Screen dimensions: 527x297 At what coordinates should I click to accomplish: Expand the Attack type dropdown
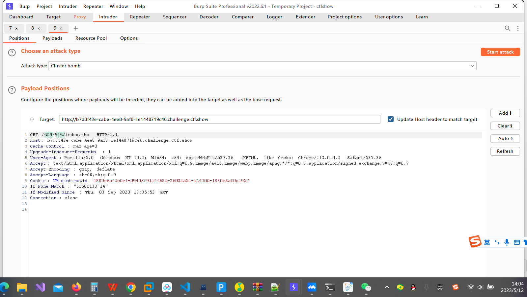[472, 66]
